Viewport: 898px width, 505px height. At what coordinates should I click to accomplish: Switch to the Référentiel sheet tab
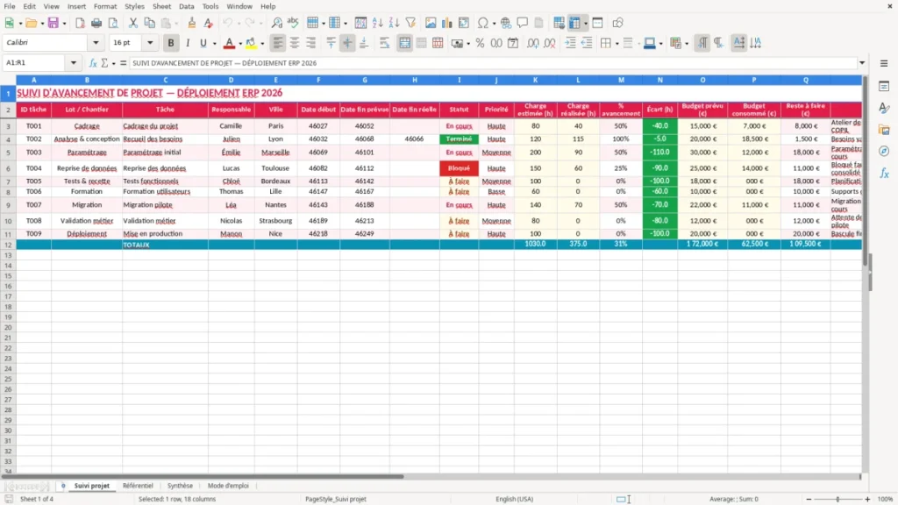click(x=138, y=486)
